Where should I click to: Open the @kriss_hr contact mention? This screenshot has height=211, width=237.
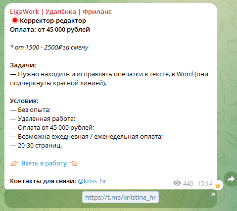point(92,181)
